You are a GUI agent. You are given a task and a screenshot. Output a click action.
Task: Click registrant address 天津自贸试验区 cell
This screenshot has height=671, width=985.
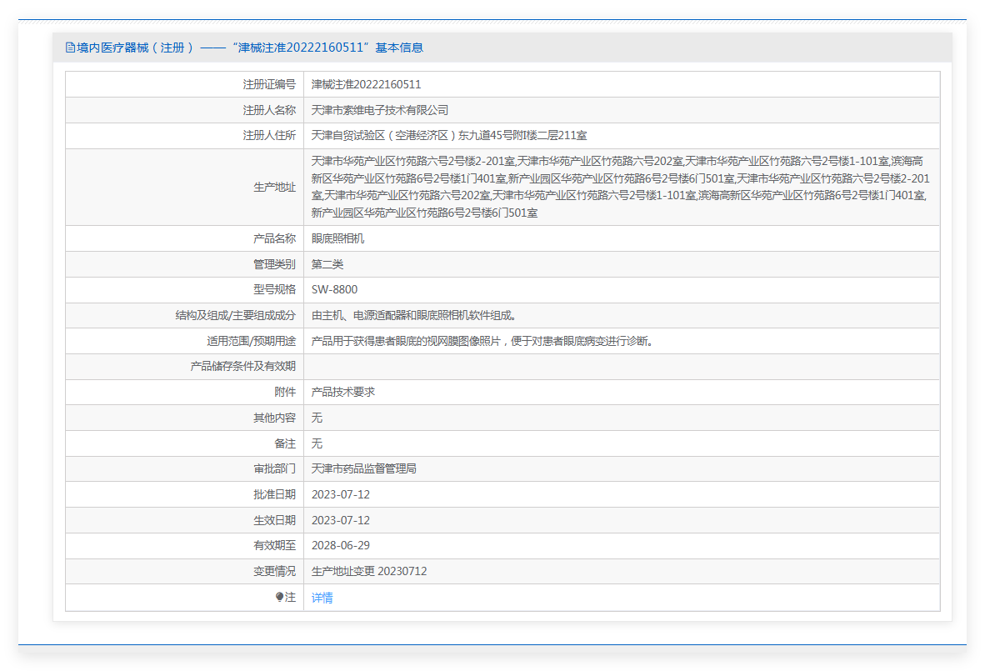449,135
